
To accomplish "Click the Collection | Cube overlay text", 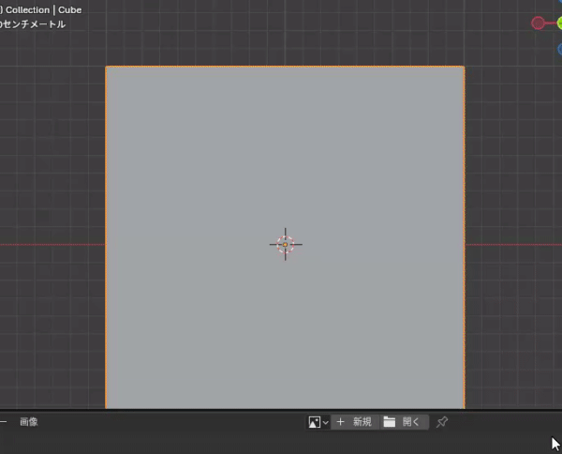I will (42, 9).
